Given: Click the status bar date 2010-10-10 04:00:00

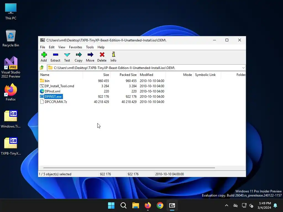Looking at the screenshot, I should click(x=169, y=174).
